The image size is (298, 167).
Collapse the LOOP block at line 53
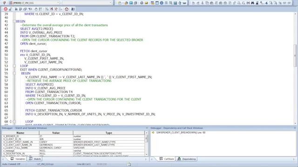(x=14, y=66)
